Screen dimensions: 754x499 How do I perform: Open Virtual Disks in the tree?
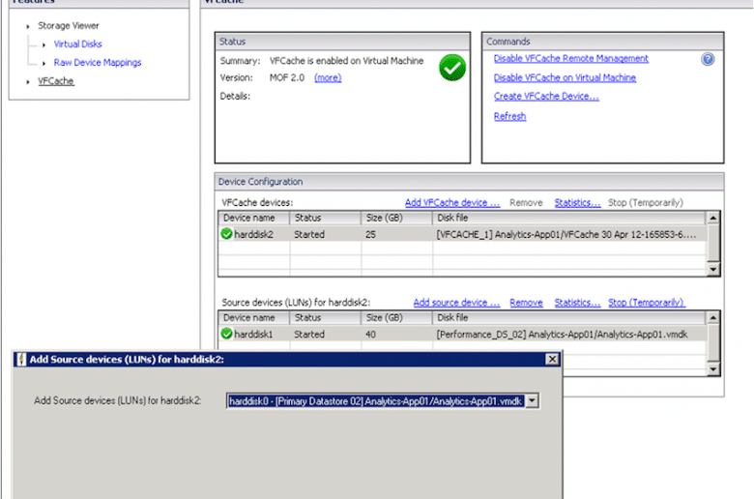(78, 44)
